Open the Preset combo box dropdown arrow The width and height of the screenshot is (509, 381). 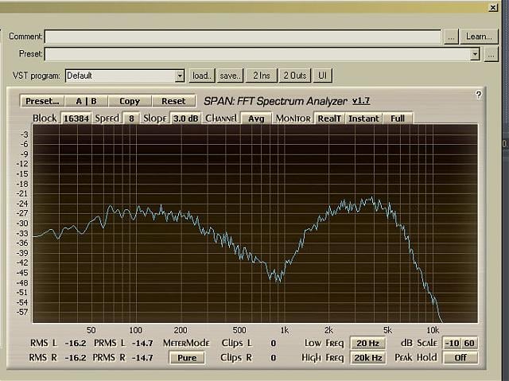pos(475,54)
